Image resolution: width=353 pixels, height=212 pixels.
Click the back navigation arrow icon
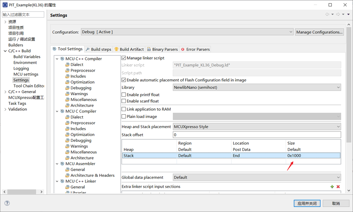click(x=327, y=14)
